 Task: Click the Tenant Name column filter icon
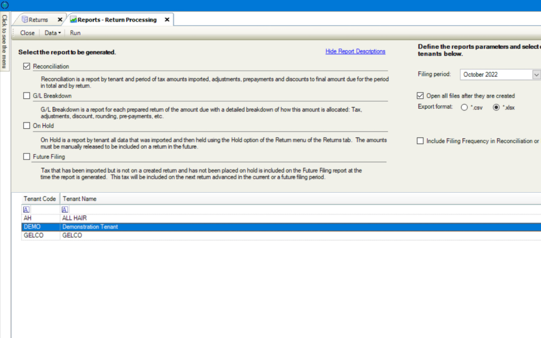point(64,209)
